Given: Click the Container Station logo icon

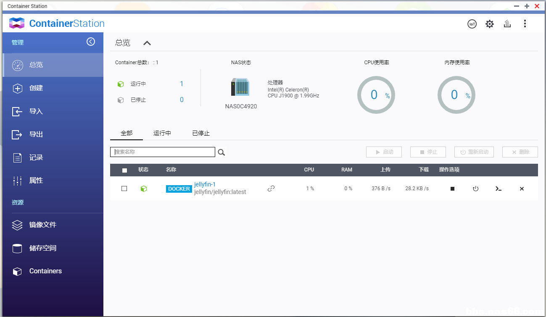Looking at the screenshot, I should [17, 23].
